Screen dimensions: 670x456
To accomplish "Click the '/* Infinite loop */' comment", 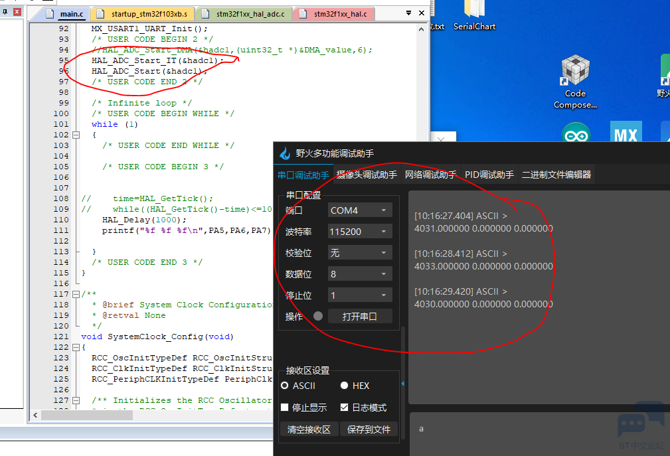I will pos(141,103).
